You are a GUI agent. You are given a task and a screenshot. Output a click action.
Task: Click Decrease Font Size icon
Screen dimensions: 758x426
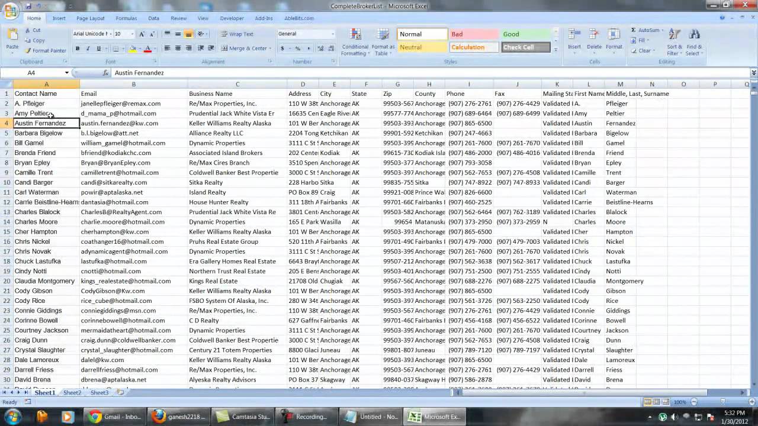click(x=152, y=34)
